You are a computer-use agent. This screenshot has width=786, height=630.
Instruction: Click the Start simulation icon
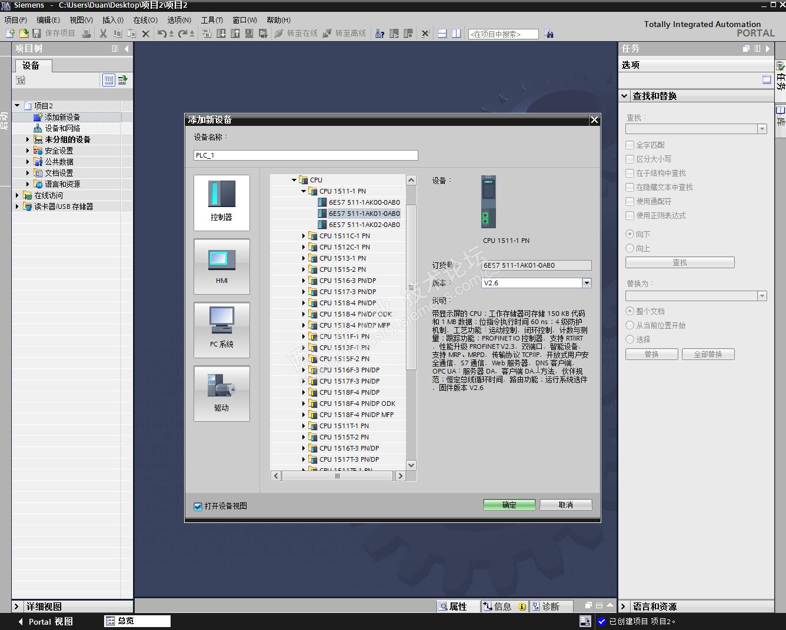click(249, 34)
